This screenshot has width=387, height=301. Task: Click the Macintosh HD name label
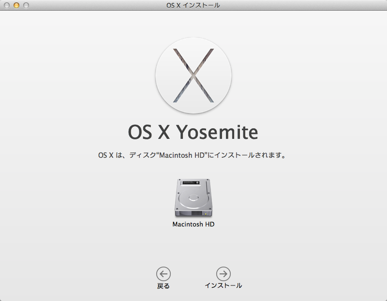pyautogui.click(x=193, y=224)
